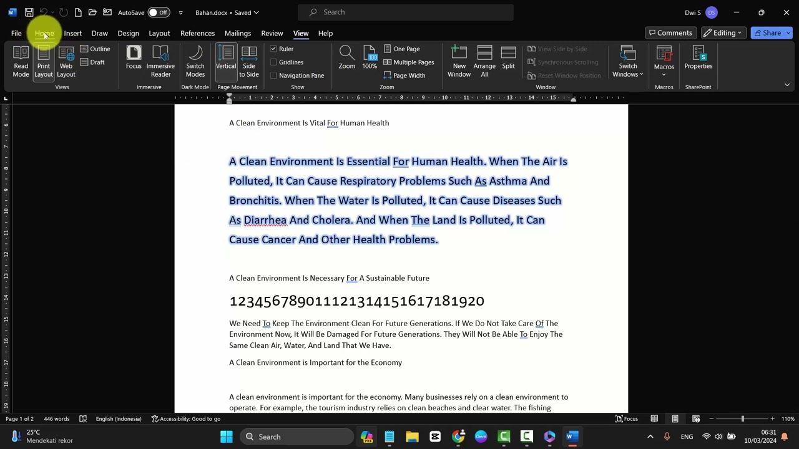Click Accessibility: Good to go

pyautogui.click(x=187, y=418)
